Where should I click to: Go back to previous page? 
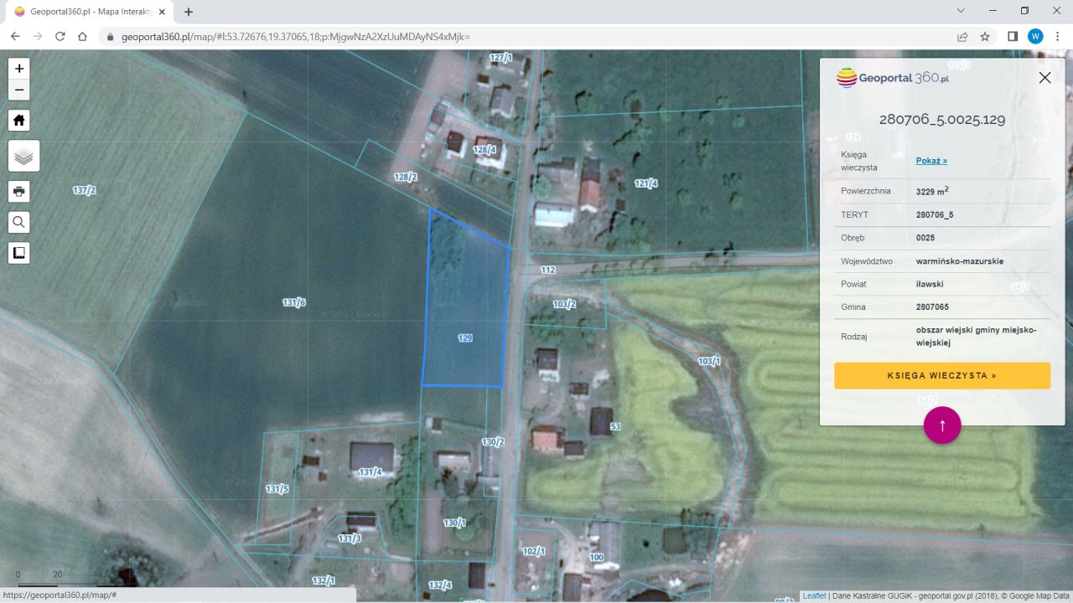15,37
